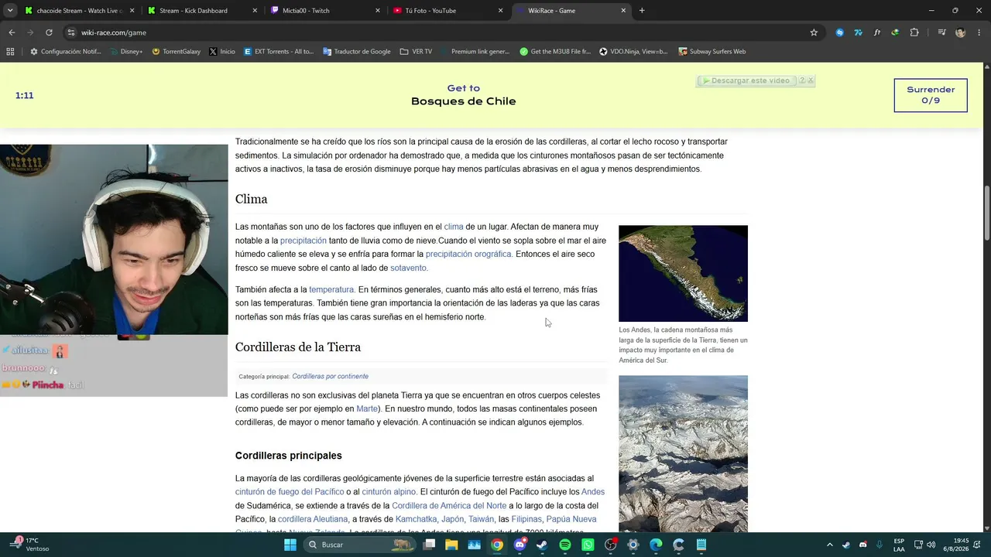Open the Configuración: Notif... bookmark
This screenshot has height=557, width=991.
(65, 52)
